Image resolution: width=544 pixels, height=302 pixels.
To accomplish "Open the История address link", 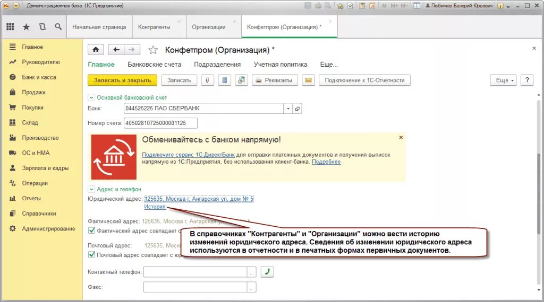I will (x=155, y=207).
